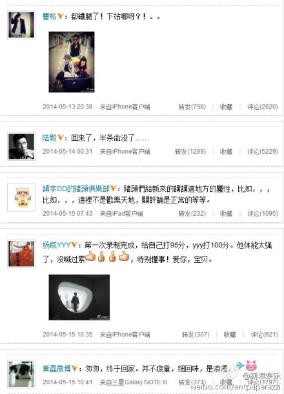Viewport: 284px width, 394px height.
Task: Open the 2014-05-14 00:31 timestamp link
Action: 68,152
